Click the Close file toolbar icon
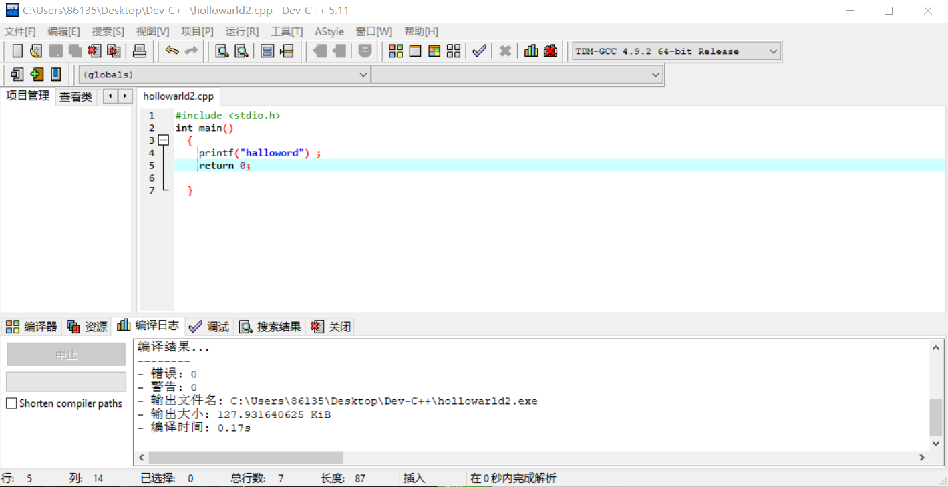 point(94,51)
